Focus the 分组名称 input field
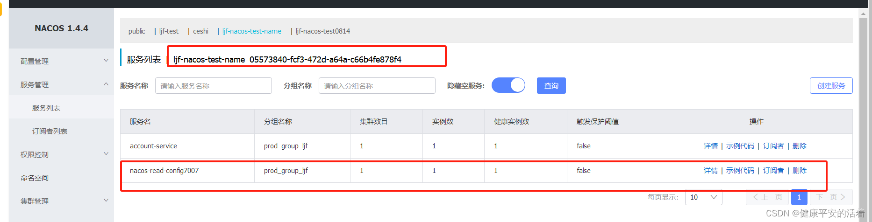 pos(377,86)
